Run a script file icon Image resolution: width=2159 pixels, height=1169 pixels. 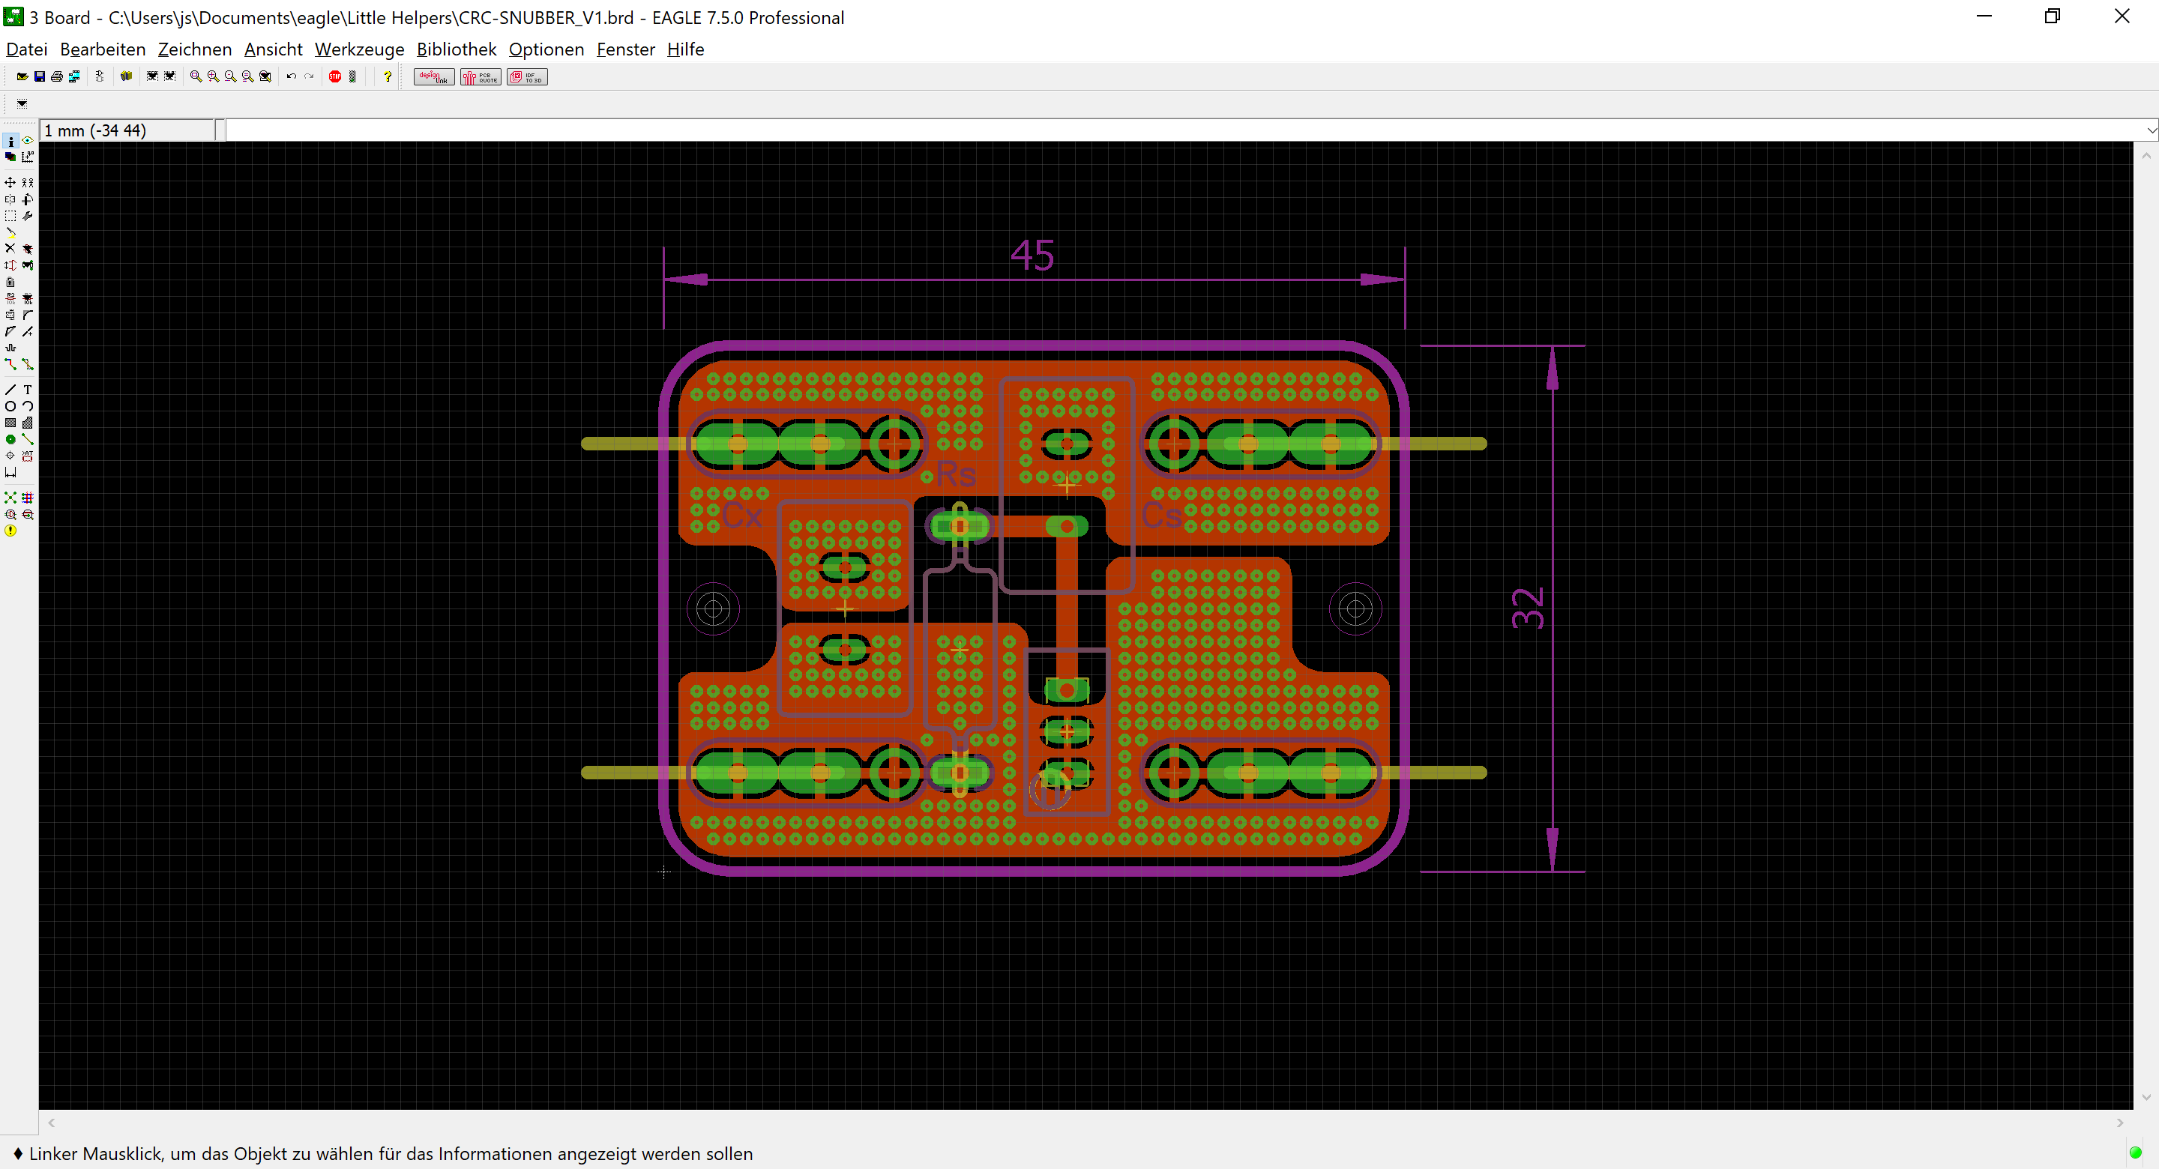pyautogui.click(x=152, y=76)
